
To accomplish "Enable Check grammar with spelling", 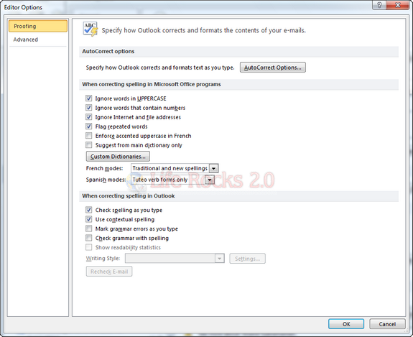I will pyautogui.click(x=89, y=238).
